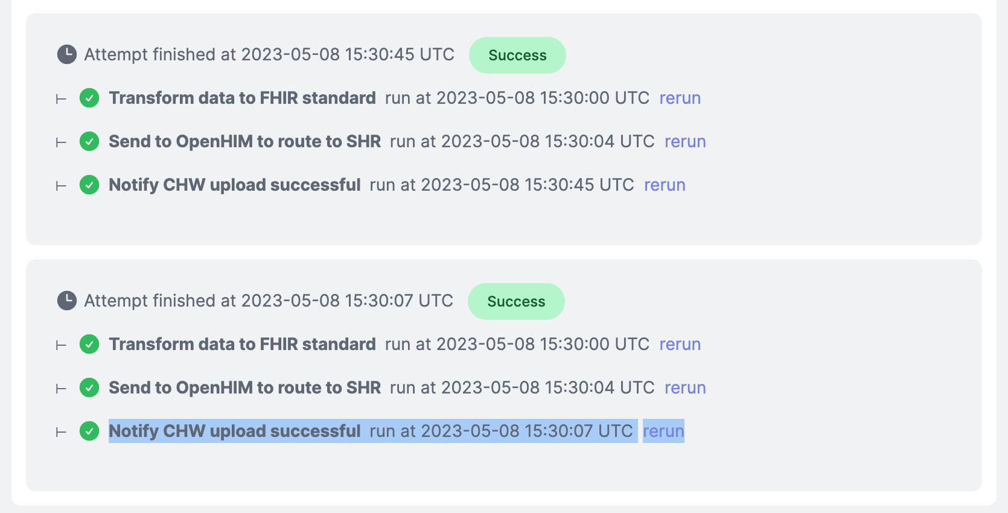Click the highlighted step's green check icon

click(x=89, y=431)
